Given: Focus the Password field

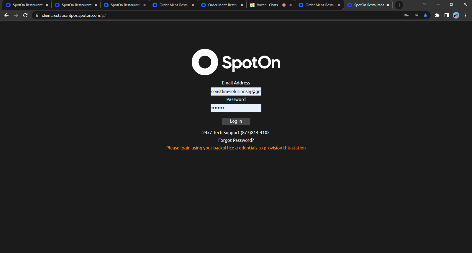Looking at the screenshot, I should click(x=236, y=108).
